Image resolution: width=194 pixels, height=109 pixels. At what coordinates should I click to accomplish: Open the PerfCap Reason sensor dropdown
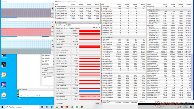70,91
